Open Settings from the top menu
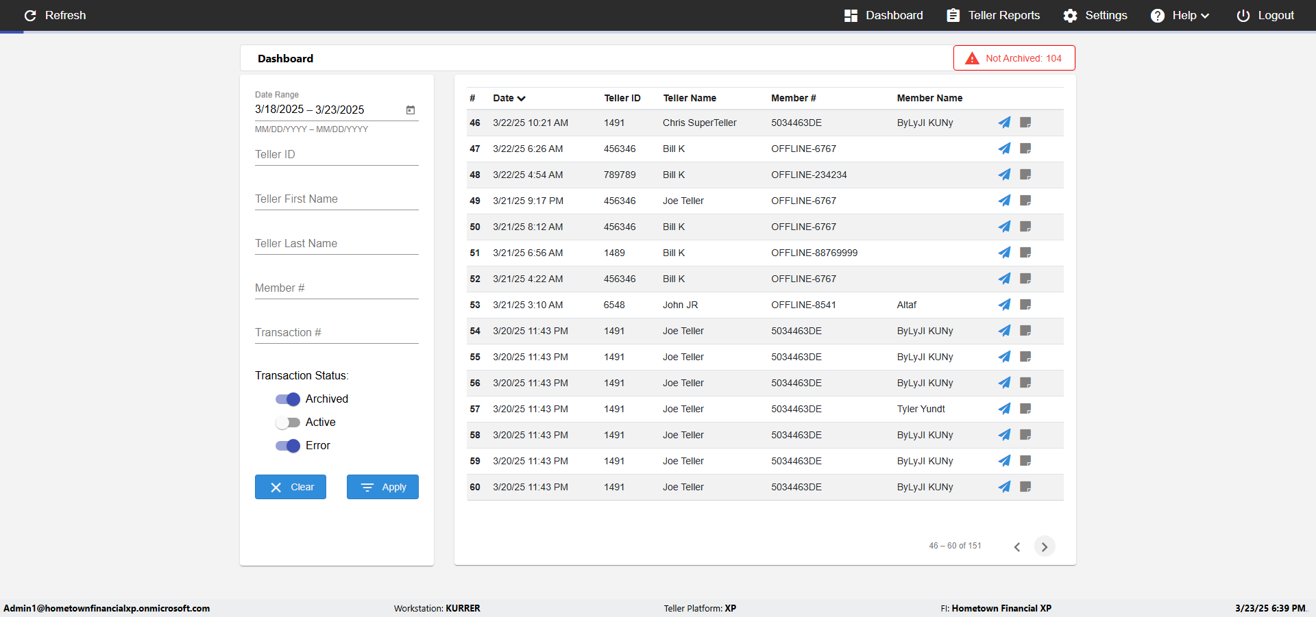Image resolution: width=1316 pixels, height=617 pixels. [x=1095, y=15]
